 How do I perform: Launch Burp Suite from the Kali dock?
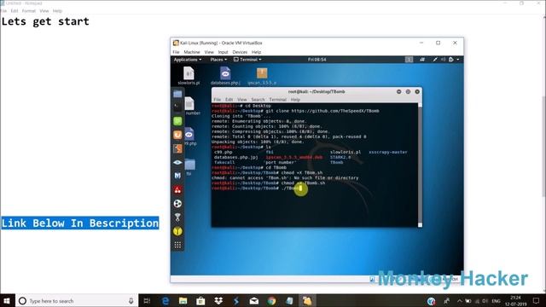click(177, 135)
